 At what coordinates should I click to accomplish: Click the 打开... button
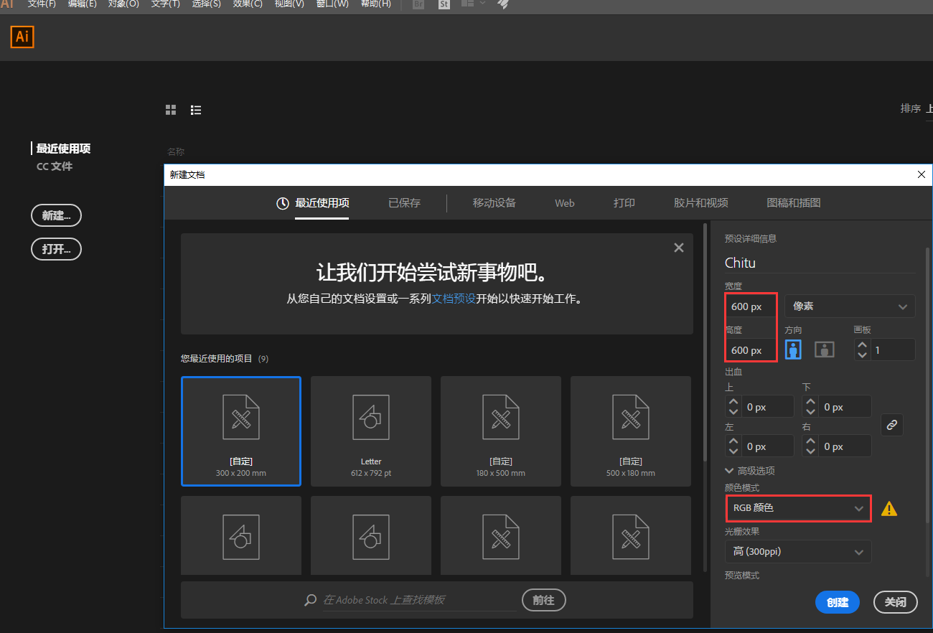(56, 249)
